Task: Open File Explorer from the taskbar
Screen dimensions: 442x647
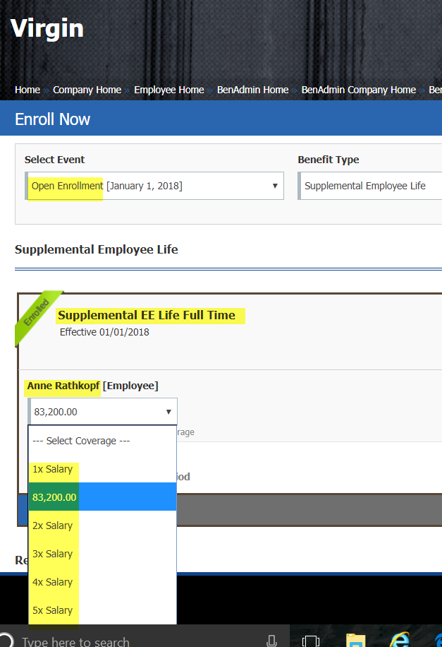Action: [x=355, y=640]
